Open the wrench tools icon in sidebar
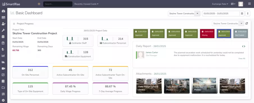The height and width of the screenshot is (103, 254). coord(3,30)
